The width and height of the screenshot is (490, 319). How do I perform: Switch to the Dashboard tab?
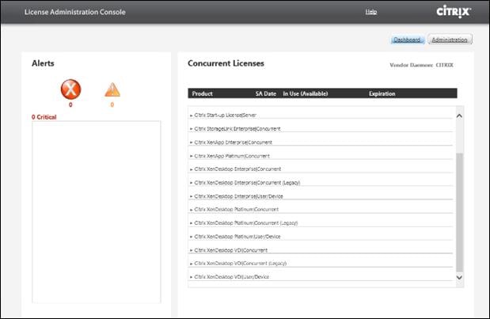click(x=407, y=40)
